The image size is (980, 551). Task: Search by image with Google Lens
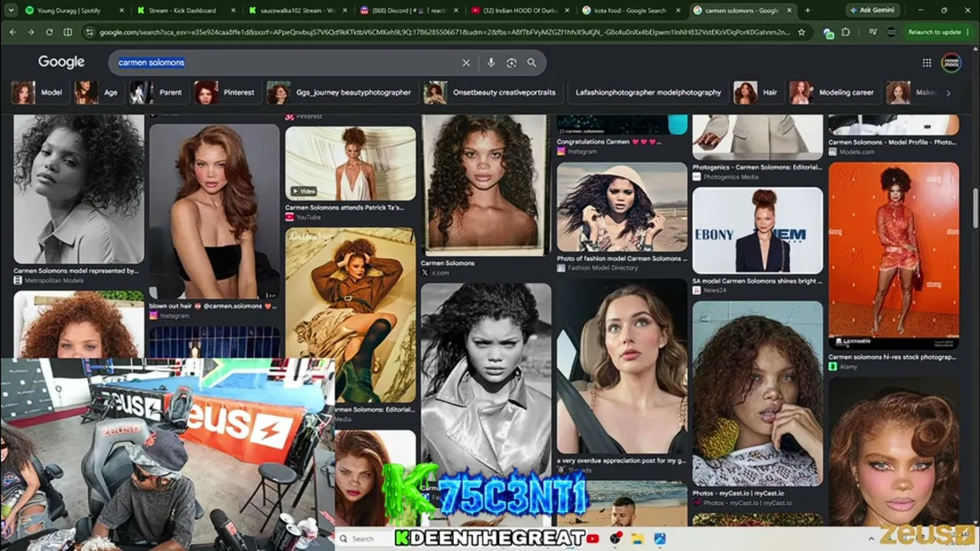(x=511, y=63)
